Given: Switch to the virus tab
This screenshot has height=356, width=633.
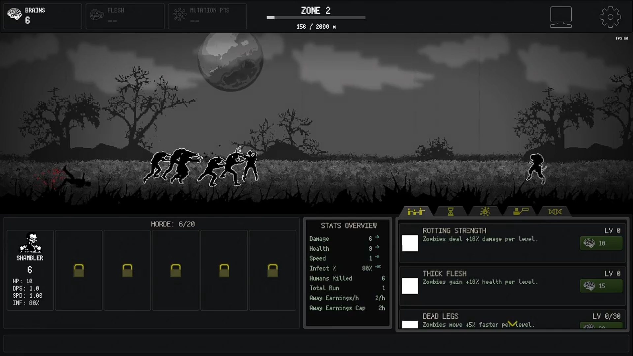Looking at the screenshot, I should tap(485, 212).
